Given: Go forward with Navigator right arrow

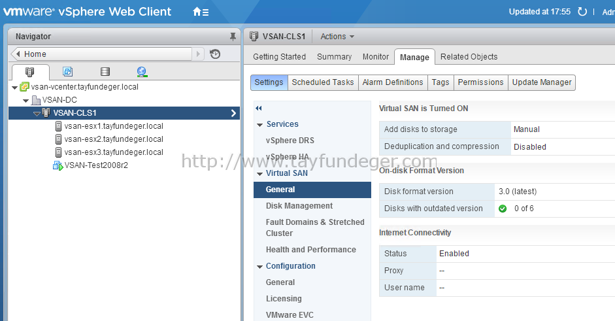Looking at the screenshot, I should click(x=198, y=54).
